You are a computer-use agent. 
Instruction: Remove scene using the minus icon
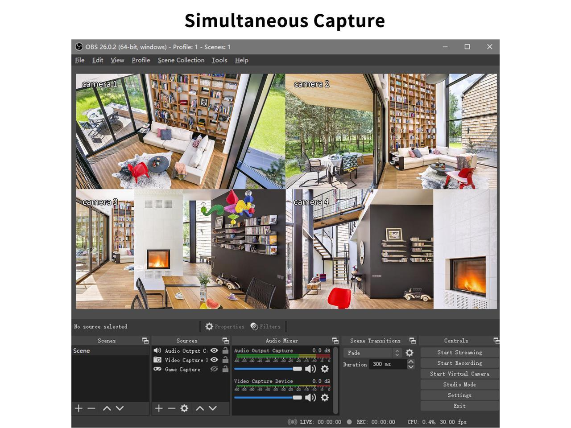click(91, 408)
